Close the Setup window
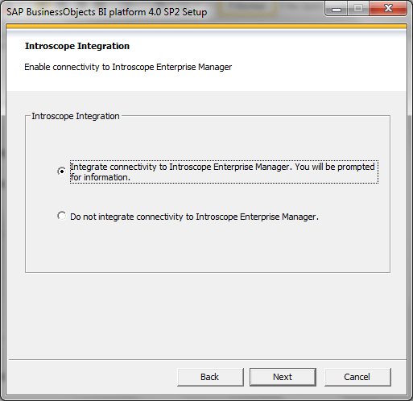 388,9
